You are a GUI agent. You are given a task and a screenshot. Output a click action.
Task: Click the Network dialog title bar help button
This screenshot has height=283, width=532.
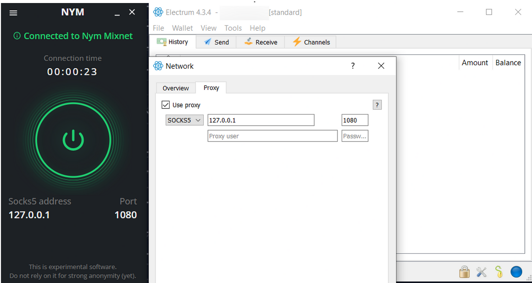[353, 66]
